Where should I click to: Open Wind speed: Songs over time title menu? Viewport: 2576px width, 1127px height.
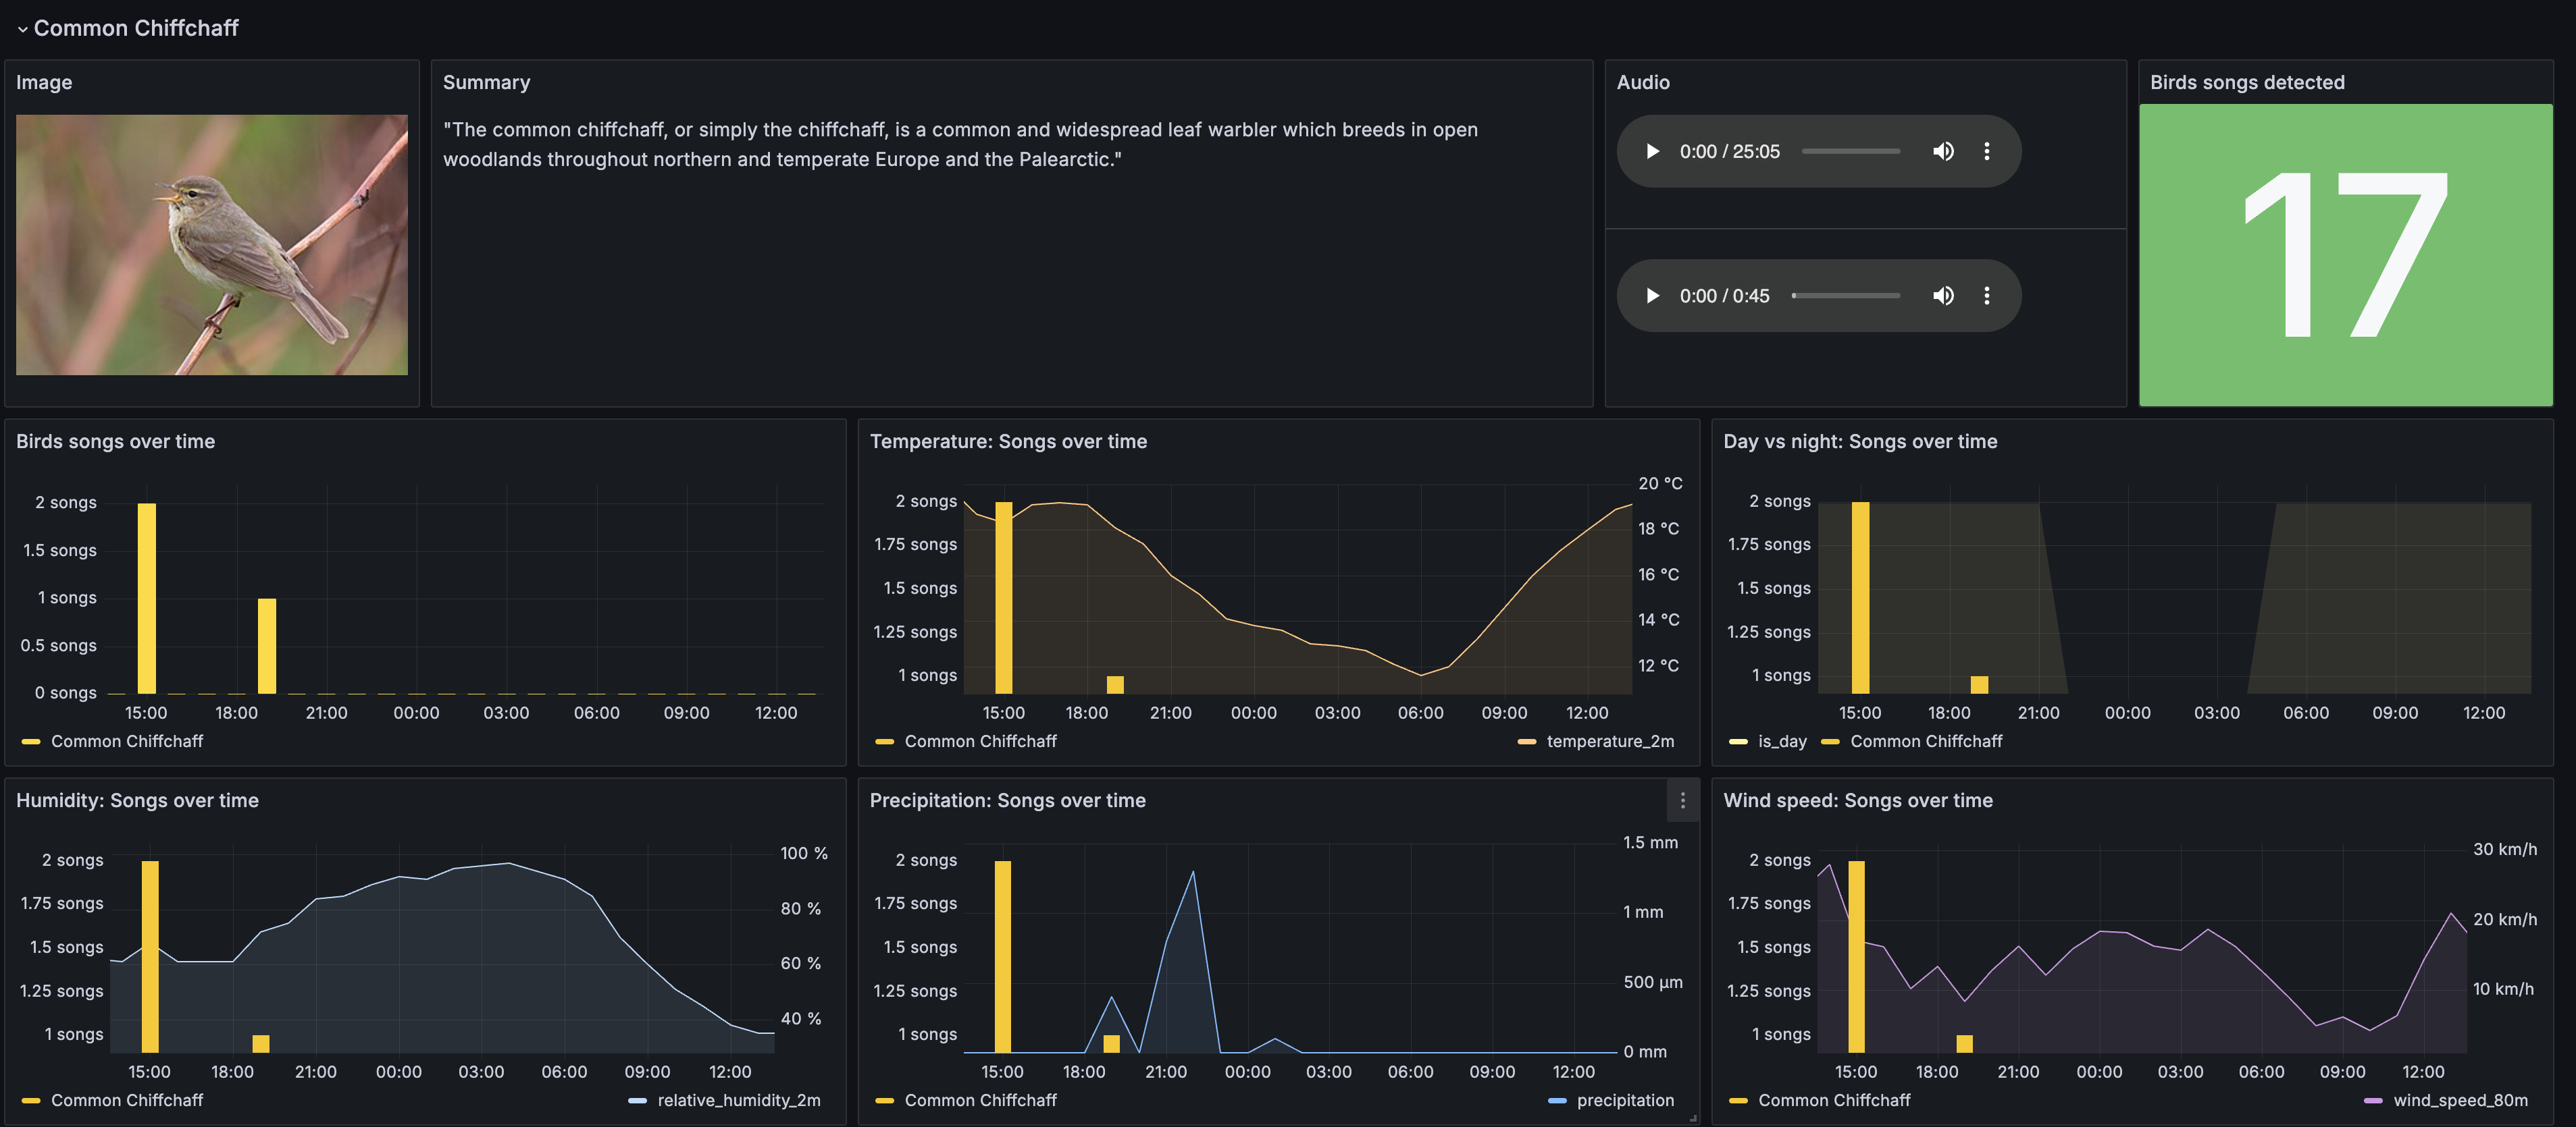(1857, 800)
